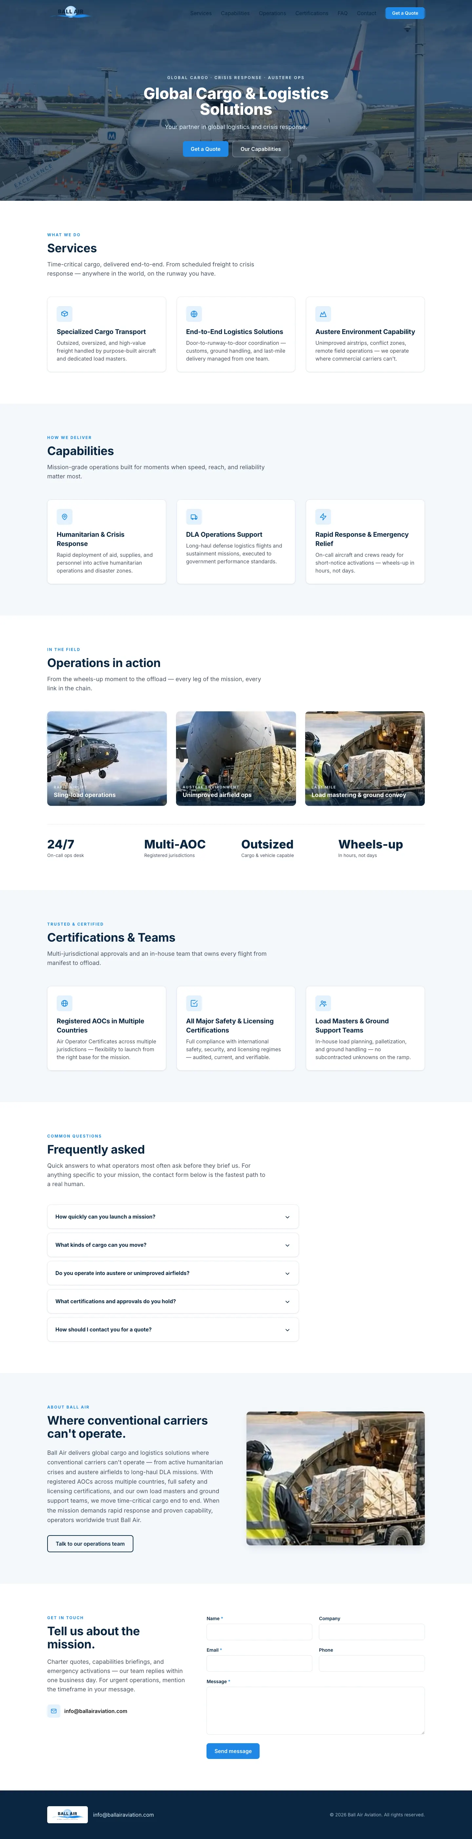Click Our Capabilities hero button
Screen dimensions: 472x1839
(260, 149)
